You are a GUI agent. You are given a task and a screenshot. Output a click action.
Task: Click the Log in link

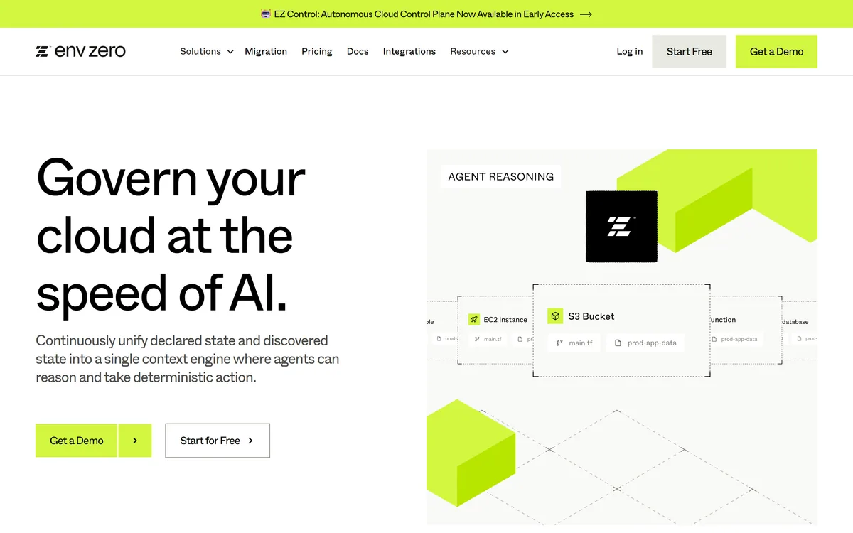pos(629,51)
